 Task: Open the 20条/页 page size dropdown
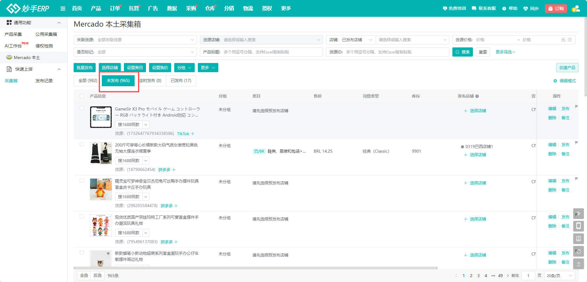click(559, 276)
